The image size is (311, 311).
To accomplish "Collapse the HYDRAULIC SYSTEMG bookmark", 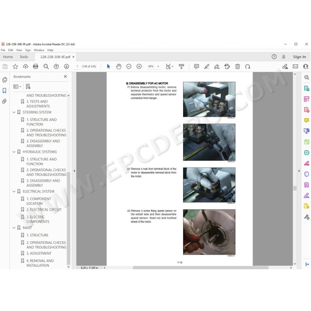I will [14, 152].
